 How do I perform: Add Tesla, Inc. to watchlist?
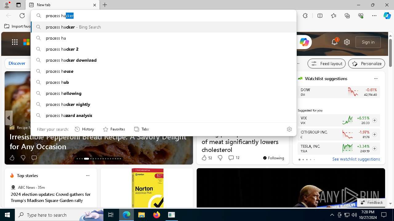pyautogui.click(x=374, y=149)
